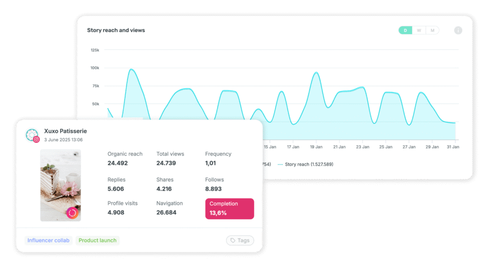
Task: Click the 23 Jan axis label
Action: [x=363, y=147]
